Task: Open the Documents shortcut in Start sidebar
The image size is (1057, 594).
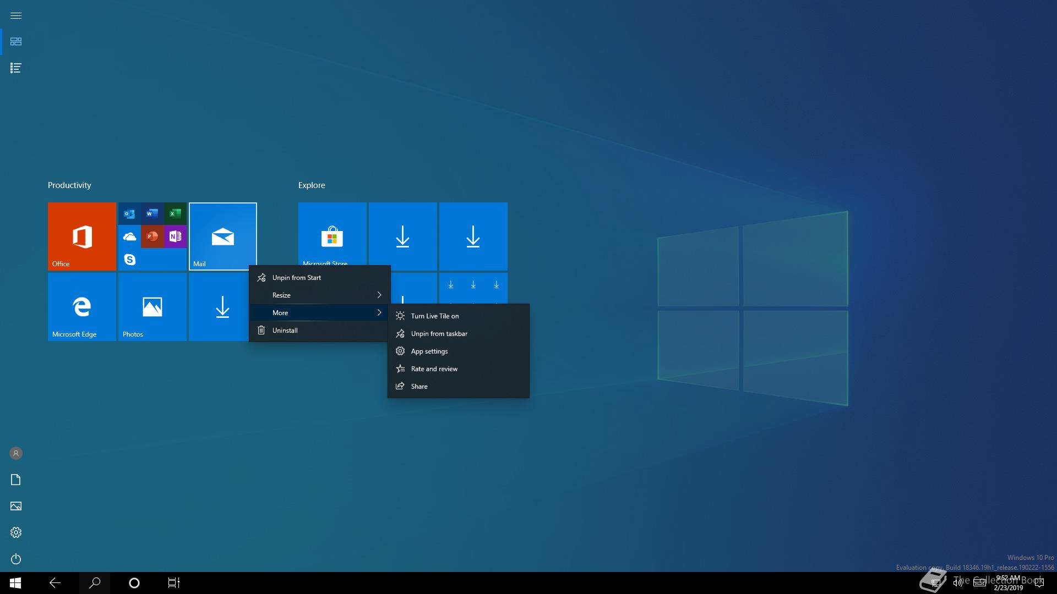Action: tap(16, 480)
